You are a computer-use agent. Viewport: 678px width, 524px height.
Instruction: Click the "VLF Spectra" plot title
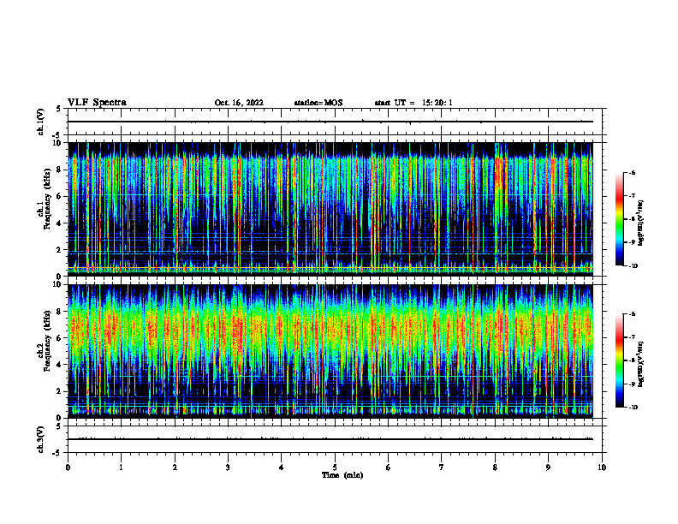pos(97,103)
